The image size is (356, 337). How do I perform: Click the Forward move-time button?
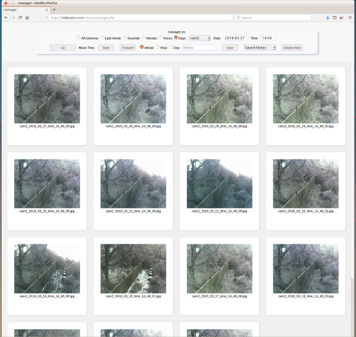(x=128, y=47)
